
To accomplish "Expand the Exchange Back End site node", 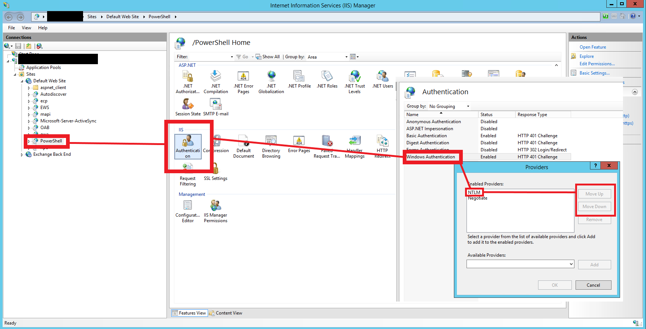I will [22, 155].
